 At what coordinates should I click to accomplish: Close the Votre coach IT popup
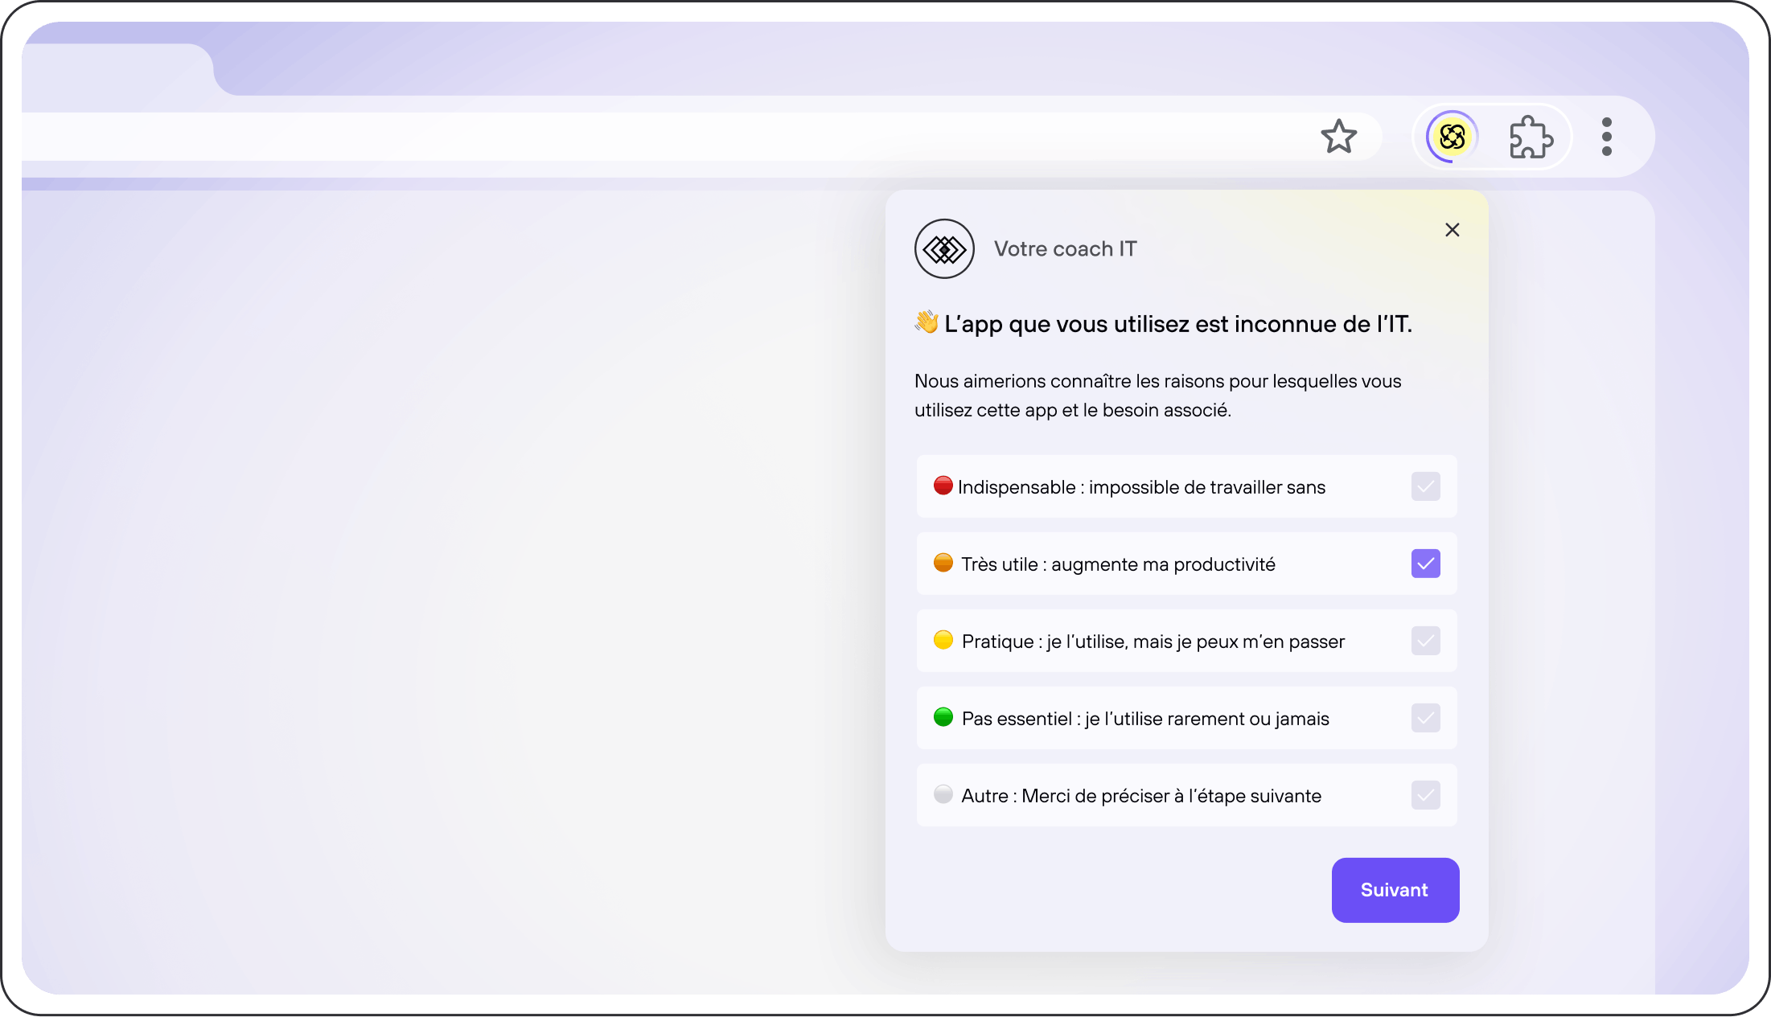(x=1452, y=230)
